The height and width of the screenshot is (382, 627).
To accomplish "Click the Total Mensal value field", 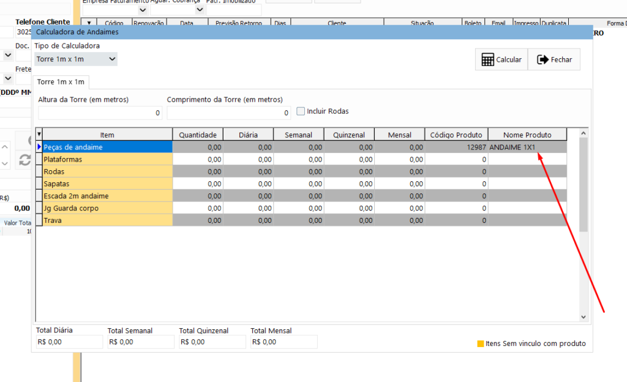I will (284, 342).
